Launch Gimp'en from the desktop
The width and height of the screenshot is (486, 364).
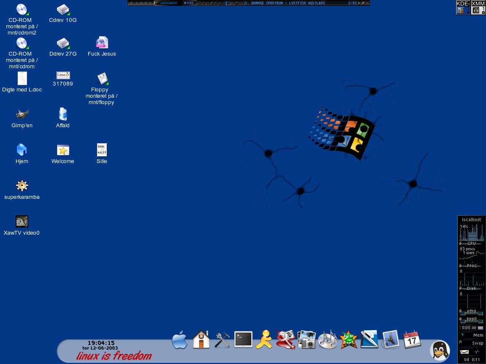click(x=22, y=114)
